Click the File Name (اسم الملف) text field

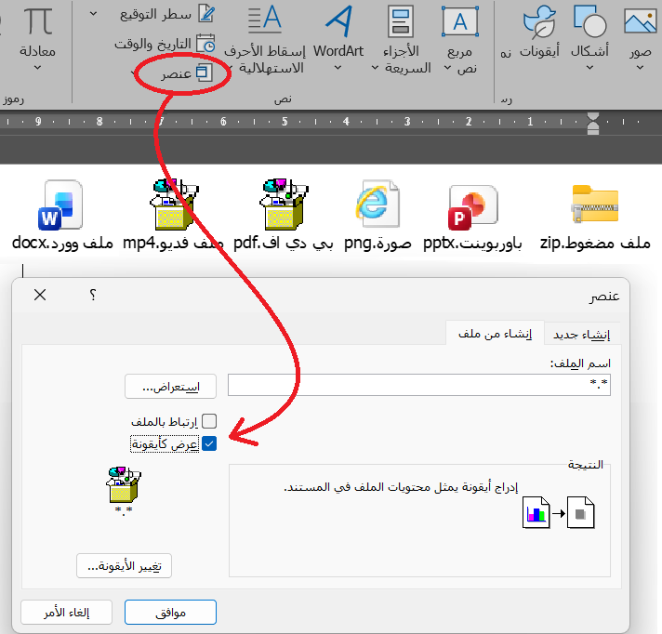pos(418,386)
